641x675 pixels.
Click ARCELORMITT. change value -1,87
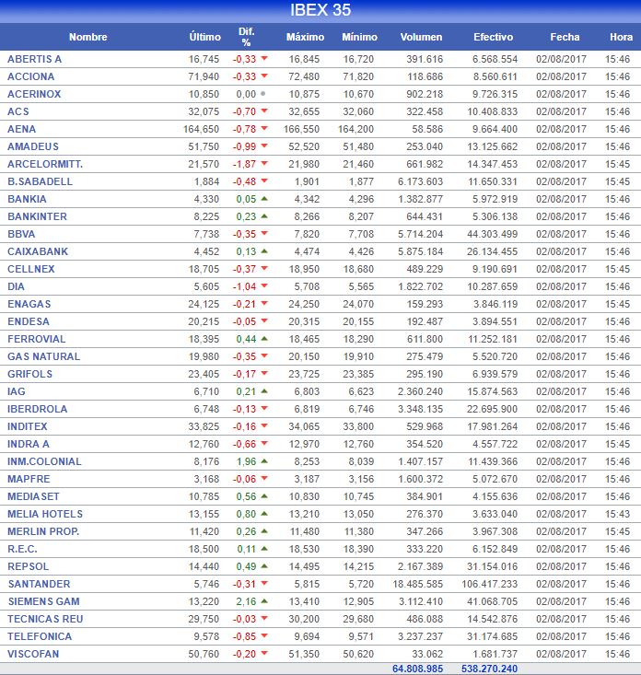(x=244, y=164)
